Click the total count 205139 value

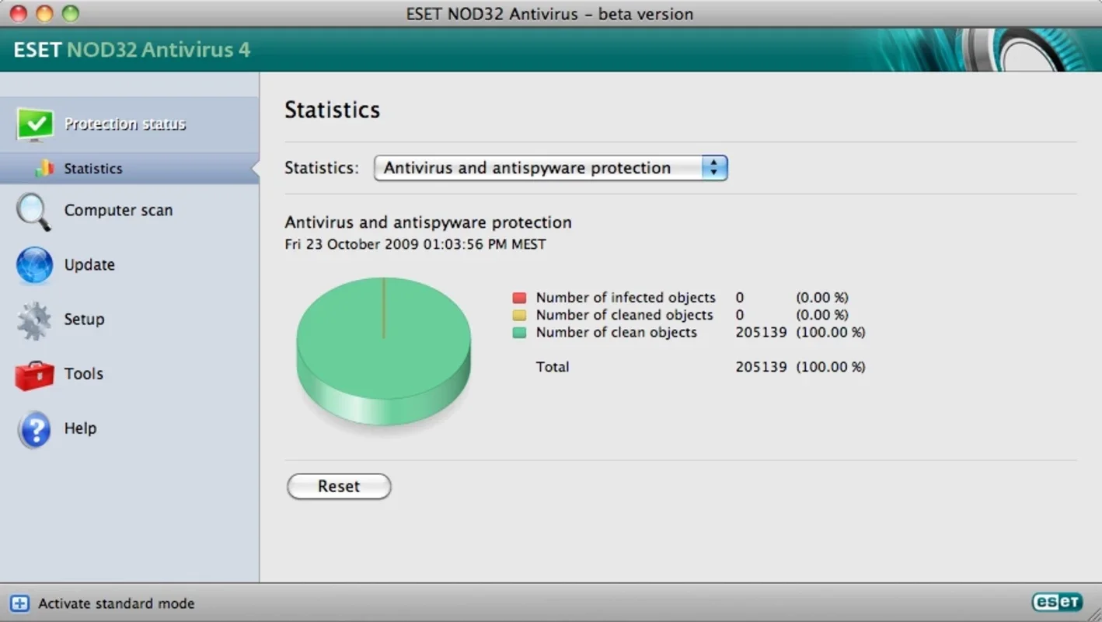[761, 367]
